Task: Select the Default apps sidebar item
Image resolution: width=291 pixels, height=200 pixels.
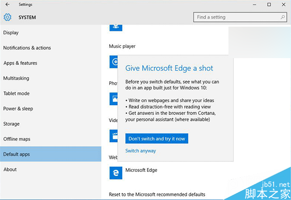Action: tap(16, 154)
